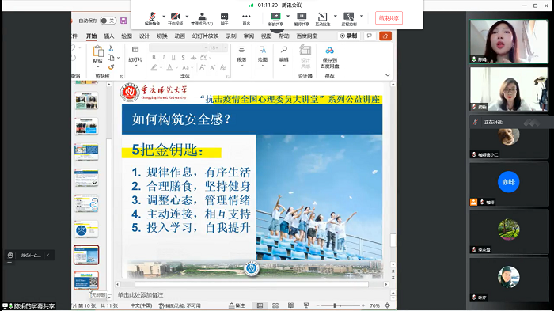The image size is (554, 311).
Task: Click the red 结束共享 button
Action: tap(389, 18)
